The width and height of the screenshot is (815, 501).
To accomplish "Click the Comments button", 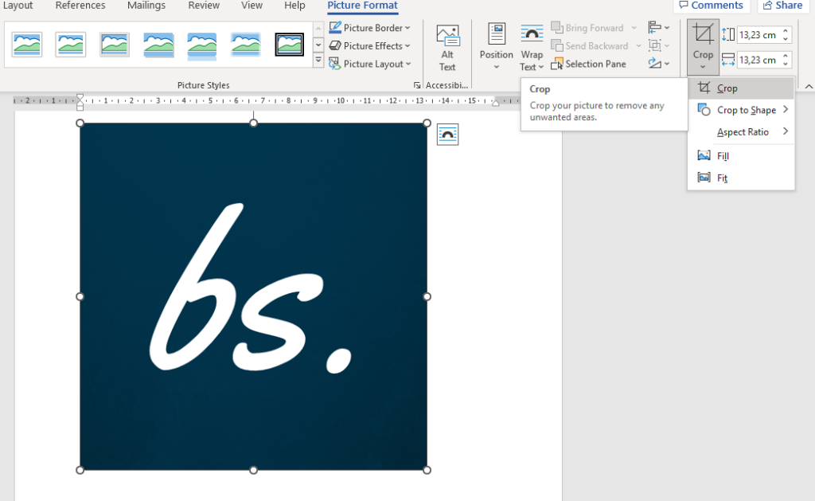I will 711,6.
